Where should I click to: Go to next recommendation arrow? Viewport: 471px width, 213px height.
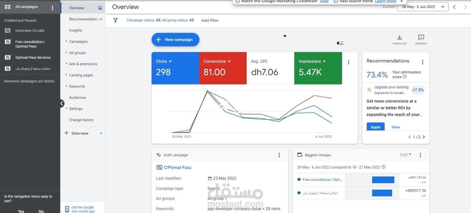[424, 137]
